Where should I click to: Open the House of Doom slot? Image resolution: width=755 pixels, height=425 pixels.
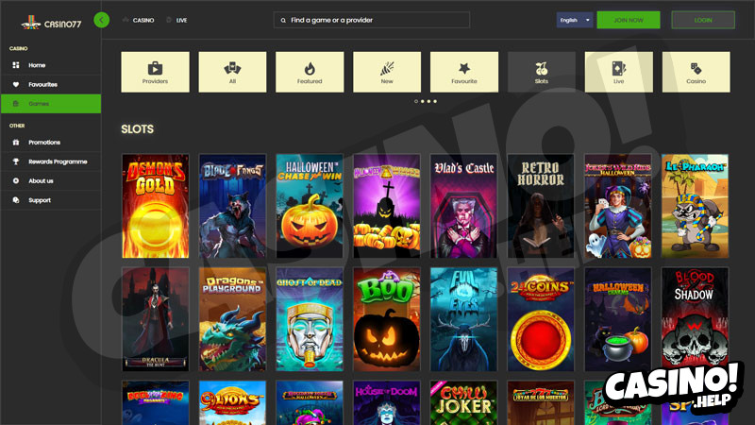(387, 403)
